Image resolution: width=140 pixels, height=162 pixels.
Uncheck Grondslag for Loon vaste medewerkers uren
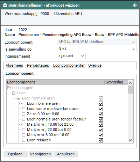(101, 109)
